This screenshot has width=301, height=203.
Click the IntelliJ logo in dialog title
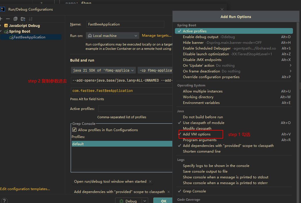pyautogui.click(x=3, y=9)
